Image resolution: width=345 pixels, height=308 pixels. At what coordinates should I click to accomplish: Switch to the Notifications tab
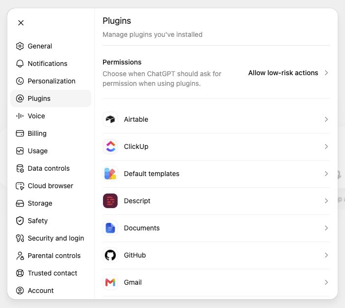pos(51,64)
